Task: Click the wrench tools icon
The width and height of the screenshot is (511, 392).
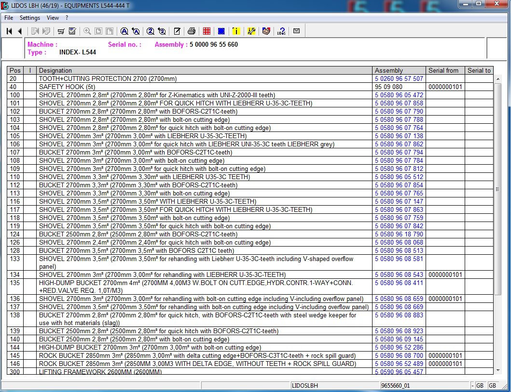Action: [x=251, y=31]
